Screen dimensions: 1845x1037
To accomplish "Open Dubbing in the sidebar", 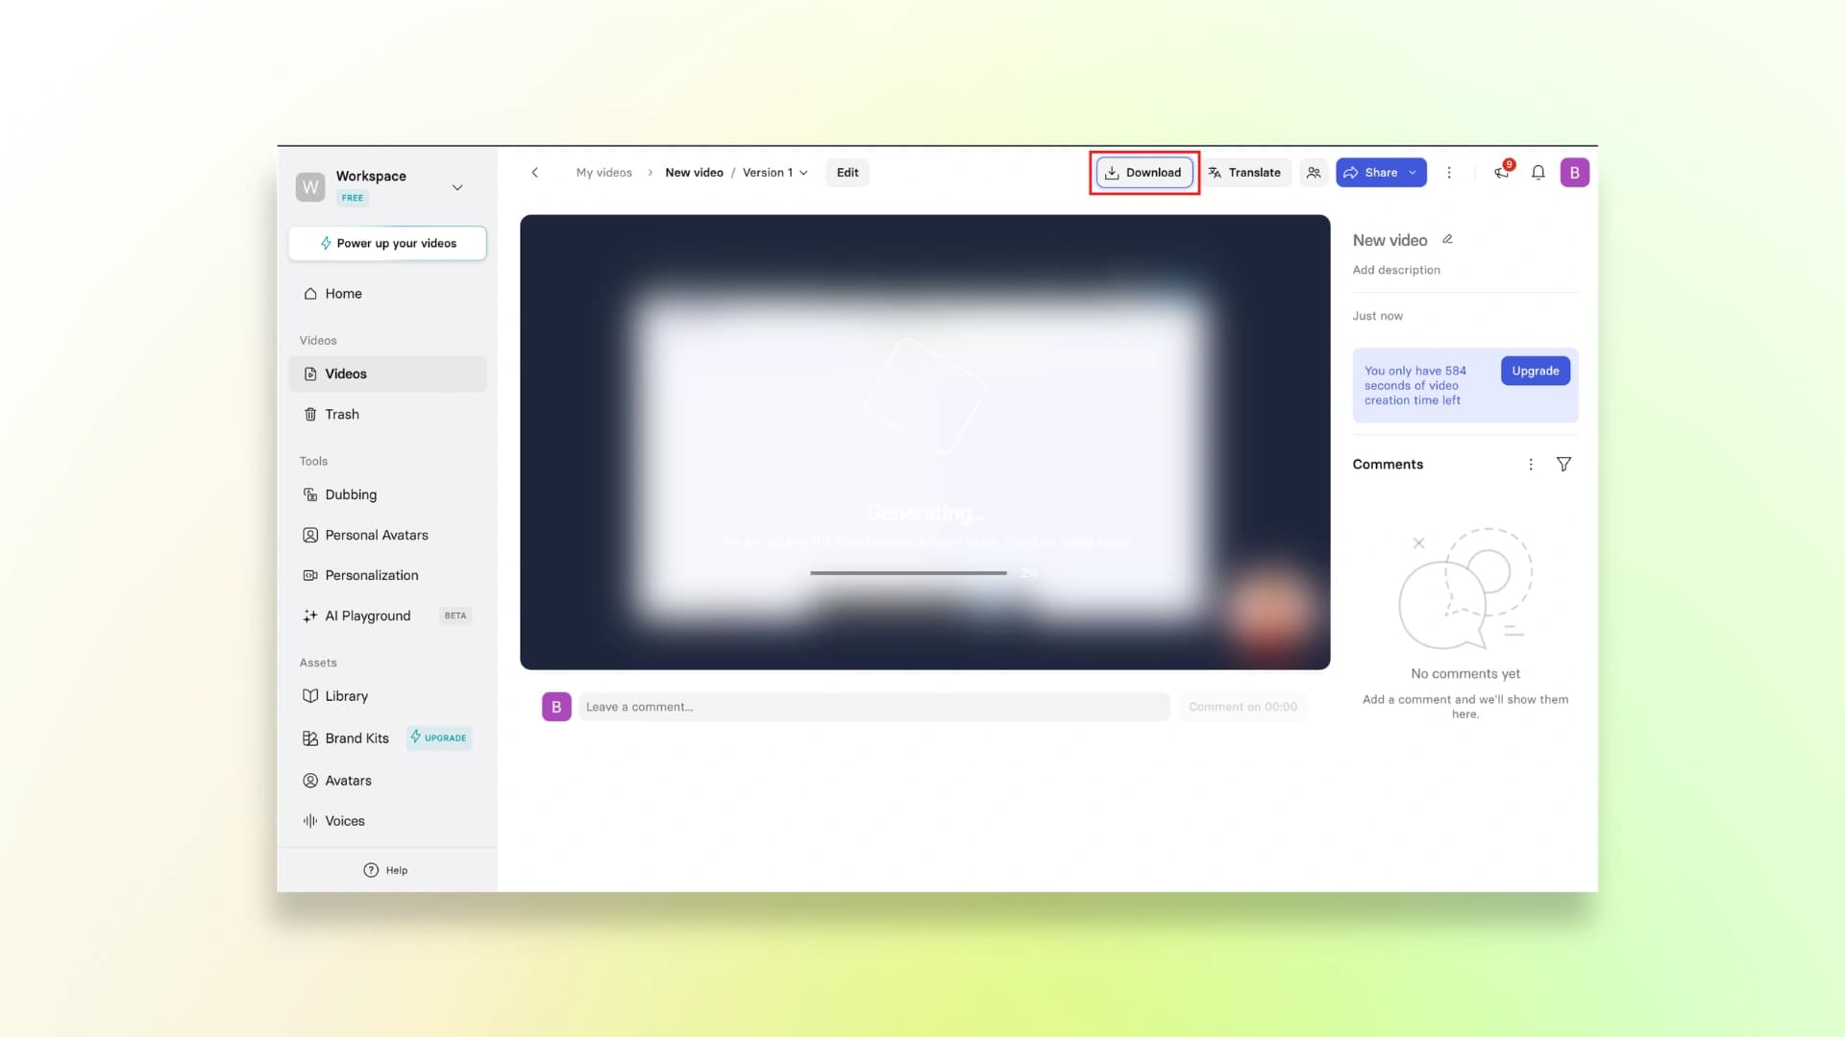I will [351, 494].
